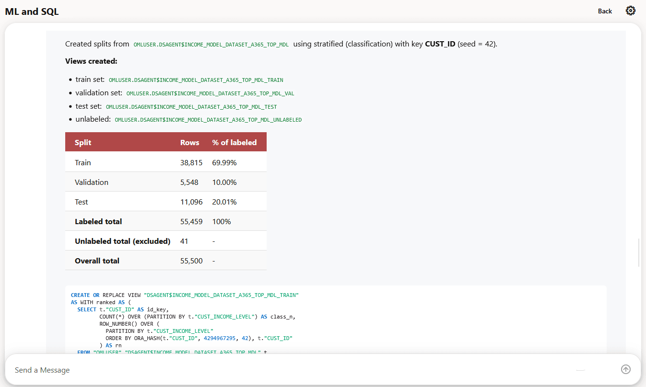
Task: Click the 41 unlabeled rows value
Action: coord(184,241)
